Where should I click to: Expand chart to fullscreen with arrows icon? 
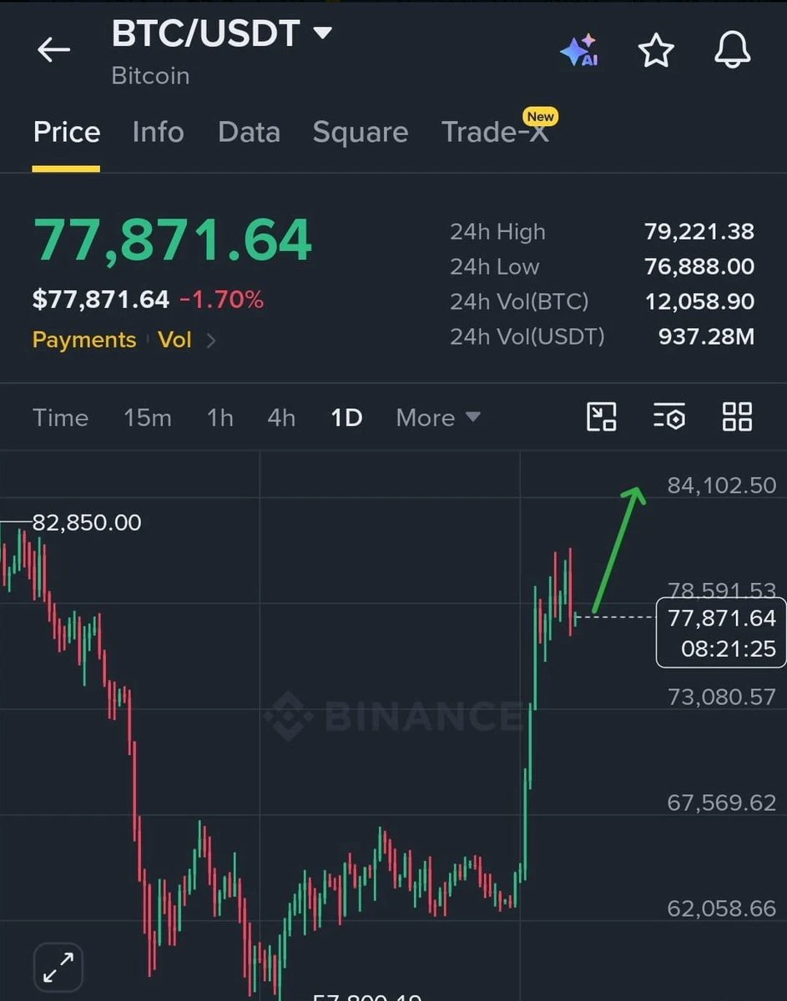[x=58, y=968]
